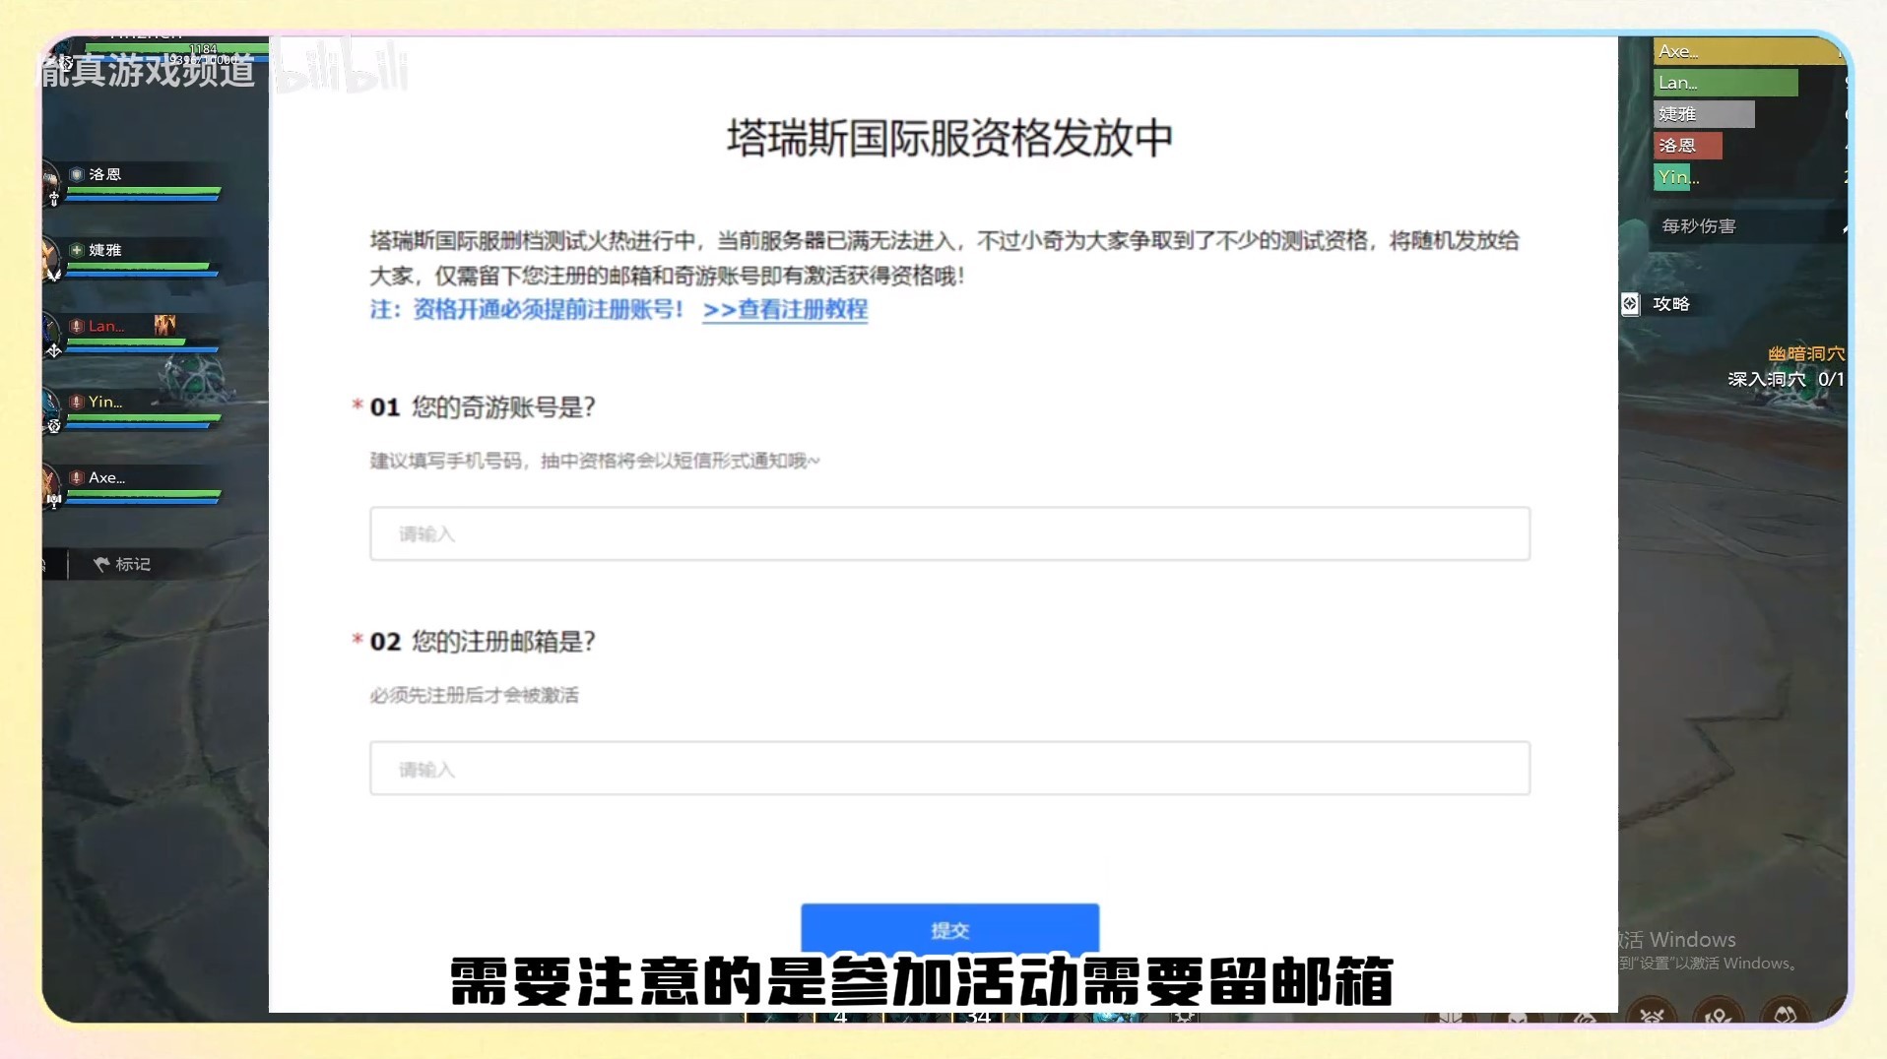This screenshot has width=1887, height=1059.
Task: Click the 注册邮箱 input field
Action: 949,768
